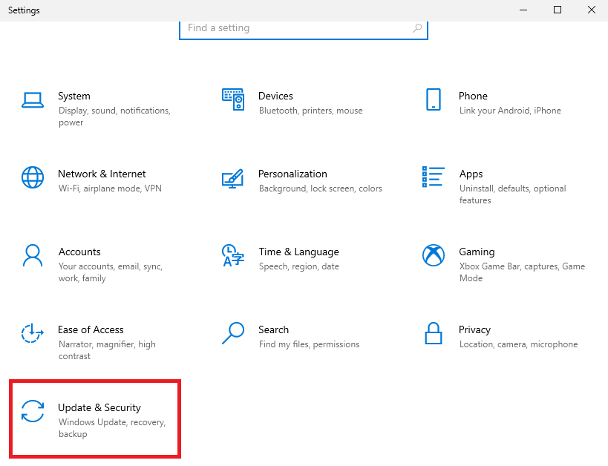Click "Link your Android, iPhone" text
The width and height of the screenshot is (608, 466).
(510, 111)
